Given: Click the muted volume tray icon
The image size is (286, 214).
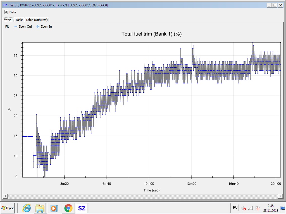Looking at the screenshot, I should tap(244, 208).
